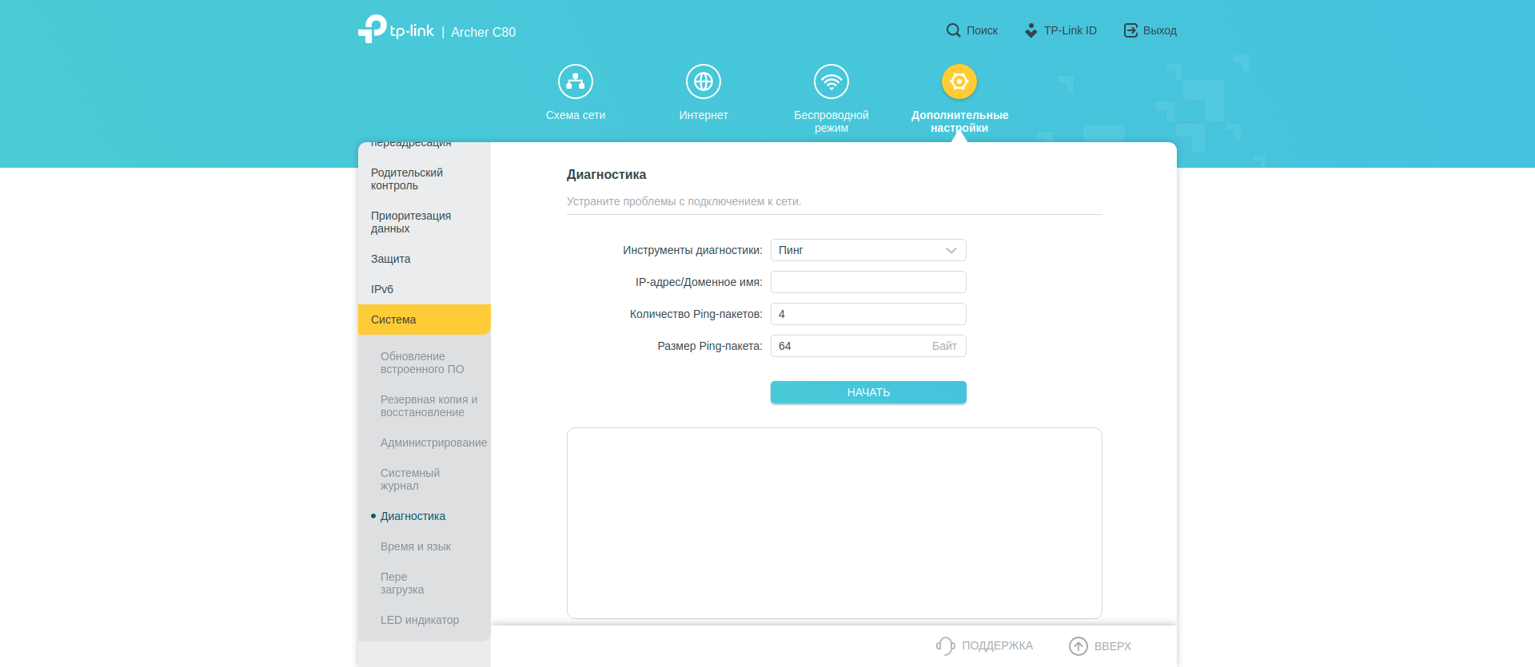Click the Ping packet count field
Viewport: 1535px width, 667px height.
coord(868,314)
